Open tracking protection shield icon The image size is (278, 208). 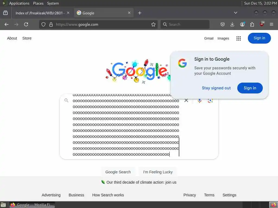pyautogui.click(x=43, y=24)
